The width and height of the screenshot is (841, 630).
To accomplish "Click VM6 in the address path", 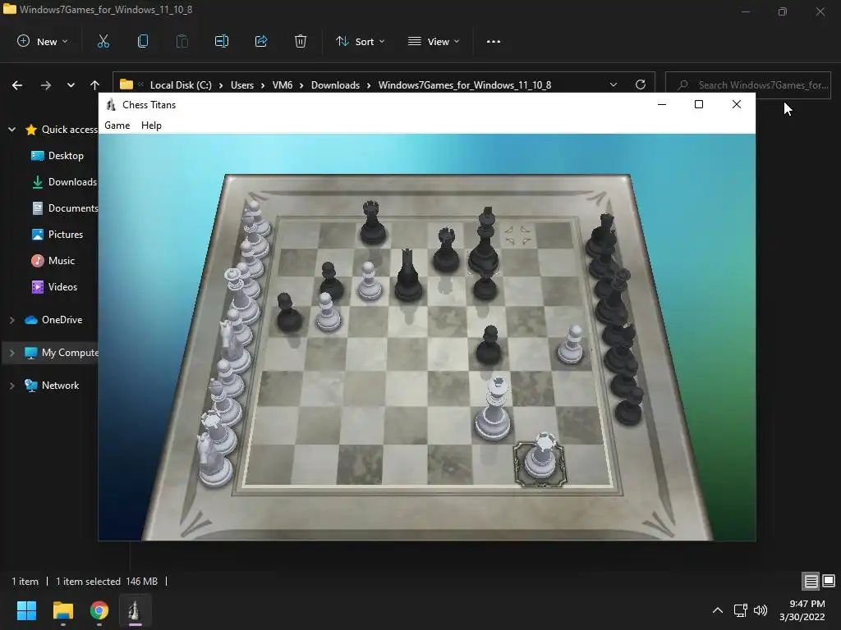I will 283,85.
